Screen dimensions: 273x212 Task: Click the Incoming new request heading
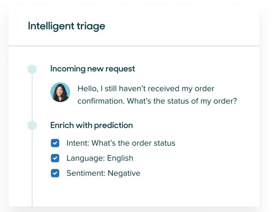pyautogui.click(x=93, y=69)
